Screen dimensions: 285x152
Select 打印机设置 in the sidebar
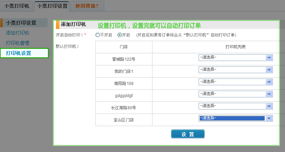[x=19, y=53]
